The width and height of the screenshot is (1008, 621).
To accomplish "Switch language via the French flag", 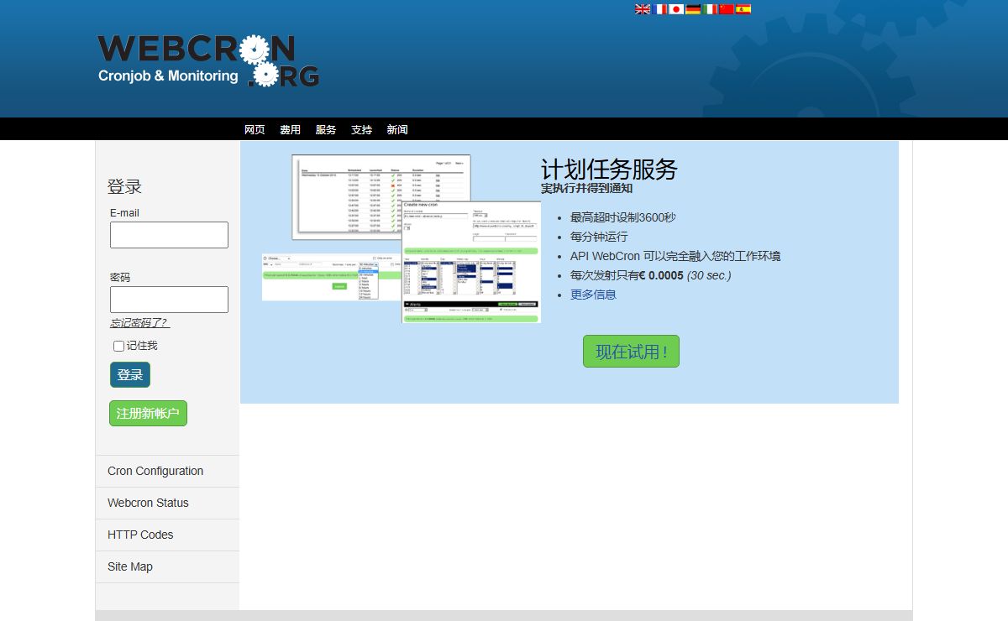I will [x=660, y=9].
